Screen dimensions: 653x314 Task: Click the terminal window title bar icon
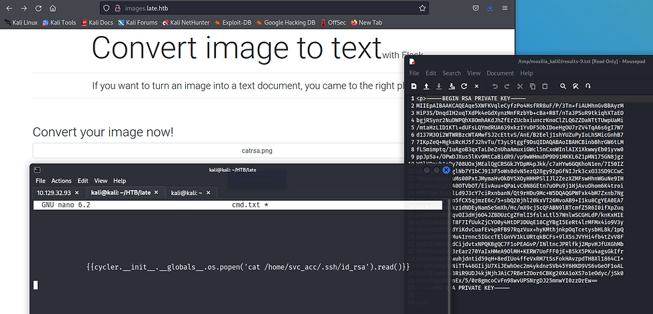[x=37, y=169]
